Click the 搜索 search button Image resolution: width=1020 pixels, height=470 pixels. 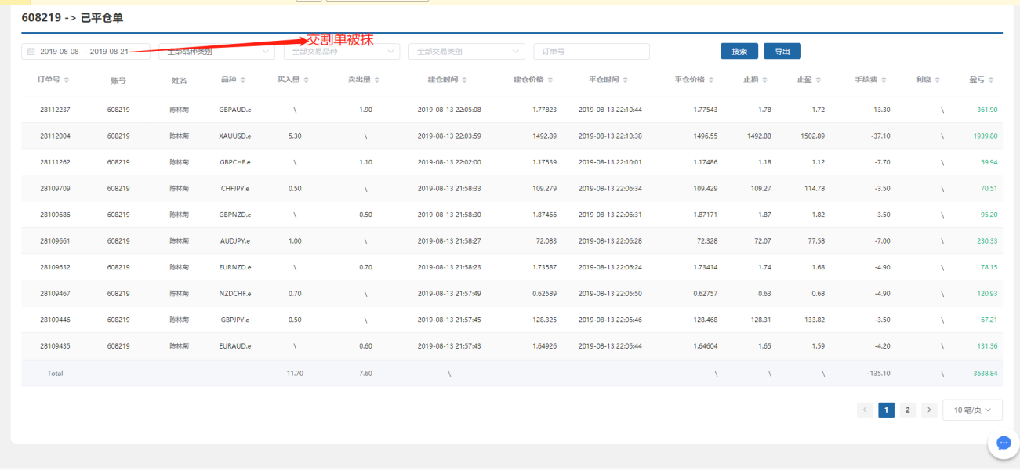tap(739, 52)
